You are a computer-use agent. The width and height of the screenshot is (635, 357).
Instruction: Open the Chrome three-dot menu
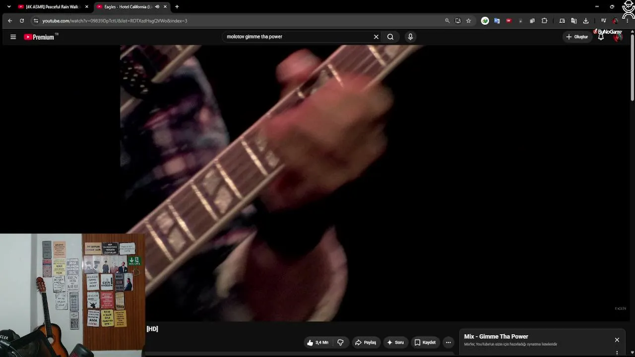click(628, 21)
